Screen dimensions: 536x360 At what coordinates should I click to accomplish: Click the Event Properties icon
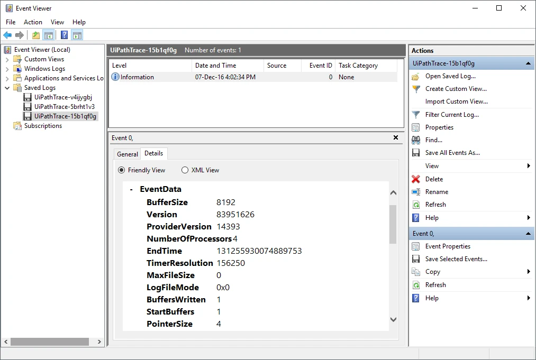tap(416, 246)
